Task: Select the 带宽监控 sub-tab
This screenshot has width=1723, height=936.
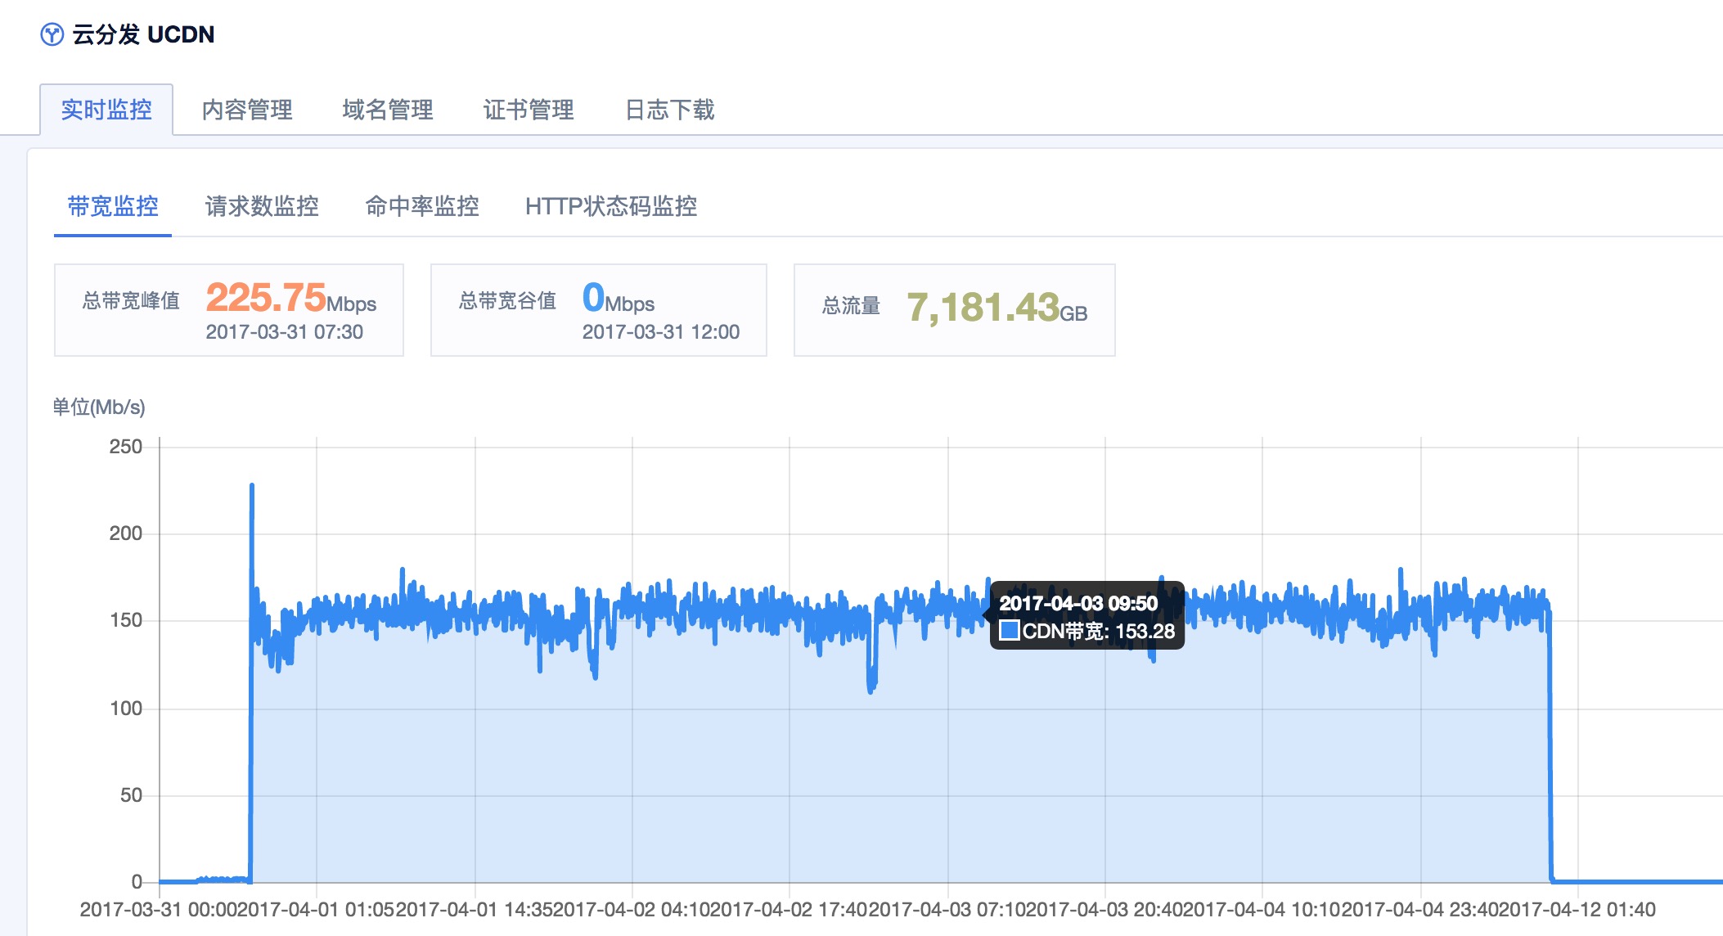Action: (113, 206)
